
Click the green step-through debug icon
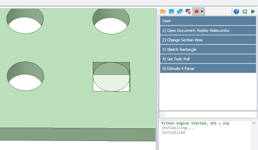point(245,12)
